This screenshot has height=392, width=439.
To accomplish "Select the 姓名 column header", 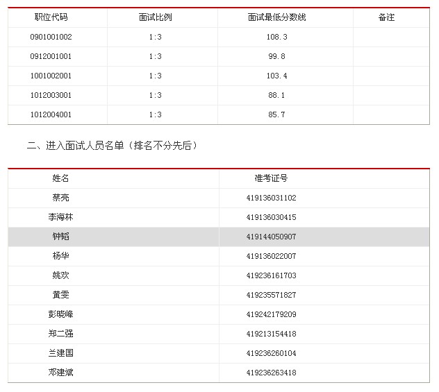I will (x=61, y=178).
